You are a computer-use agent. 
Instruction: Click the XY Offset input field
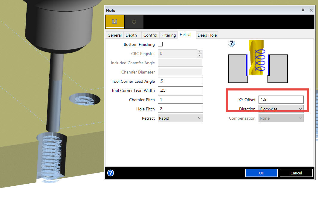pos(281,100)
